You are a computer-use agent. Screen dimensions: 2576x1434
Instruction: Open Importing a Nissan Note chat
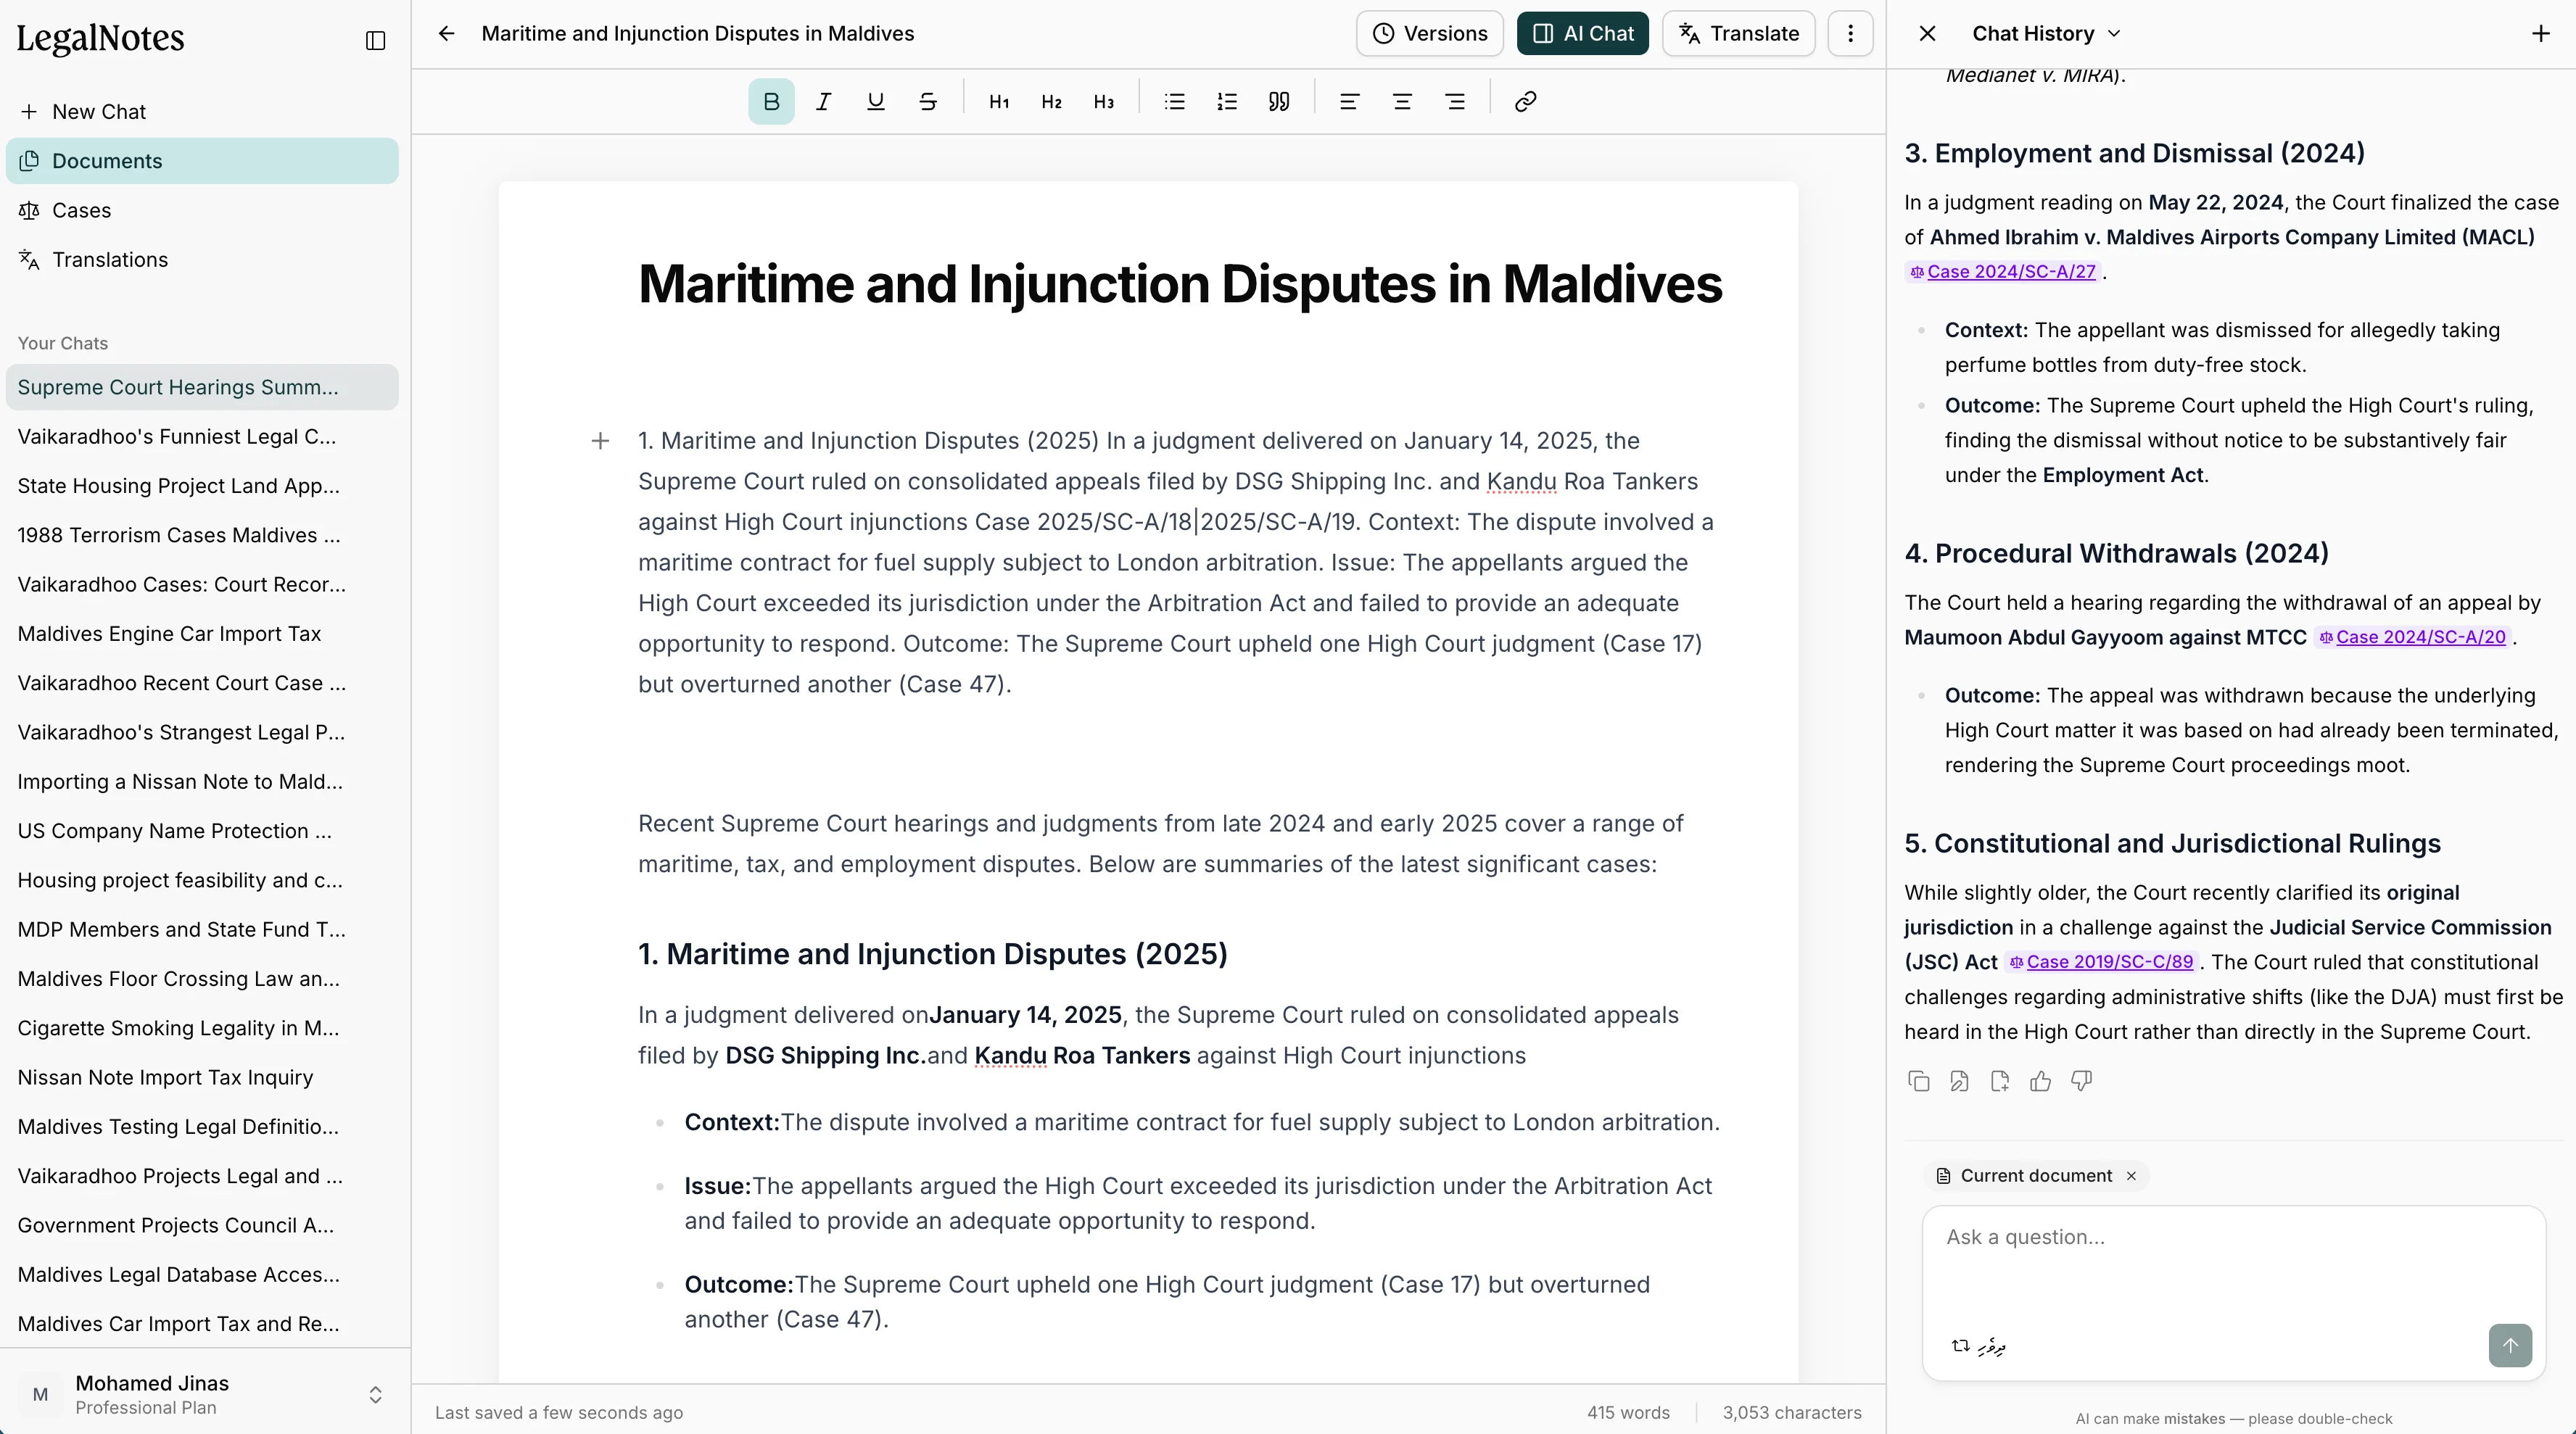202,782
